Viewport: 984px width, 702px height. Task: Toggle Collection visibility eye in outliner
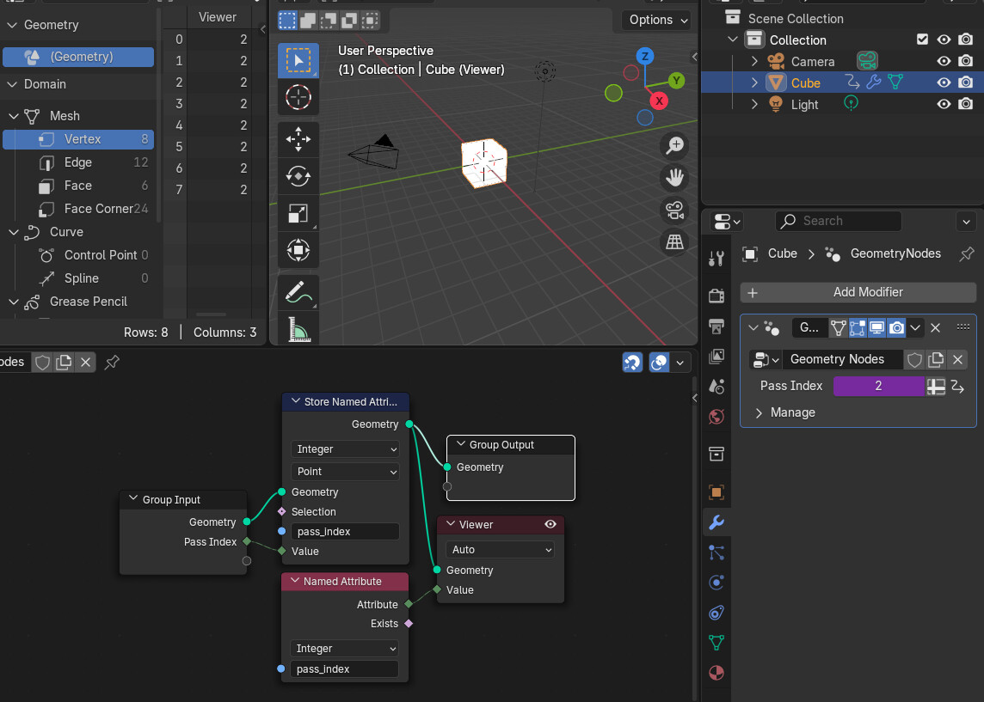[944, 40]
